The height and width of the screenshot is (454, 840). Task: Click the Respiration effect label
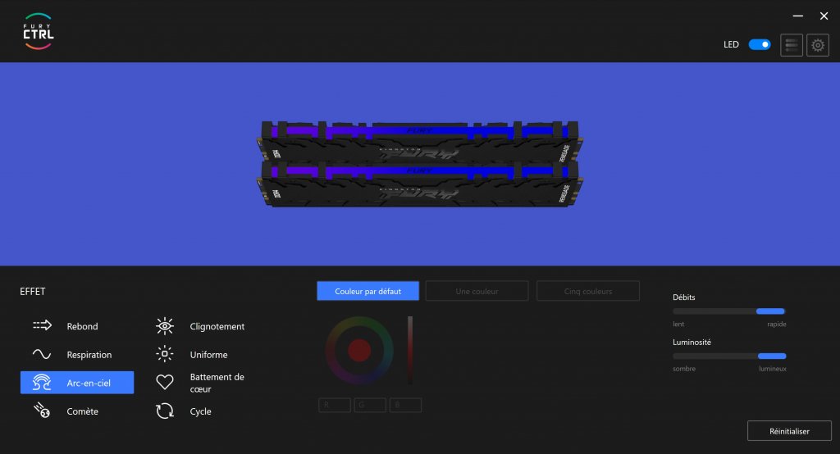89,354
